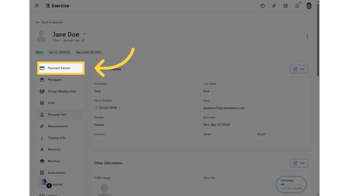Viewport: 349px width, 196px height.
Task: Click the lightning quick-actions icon
Action: click(x=274, y=6)
